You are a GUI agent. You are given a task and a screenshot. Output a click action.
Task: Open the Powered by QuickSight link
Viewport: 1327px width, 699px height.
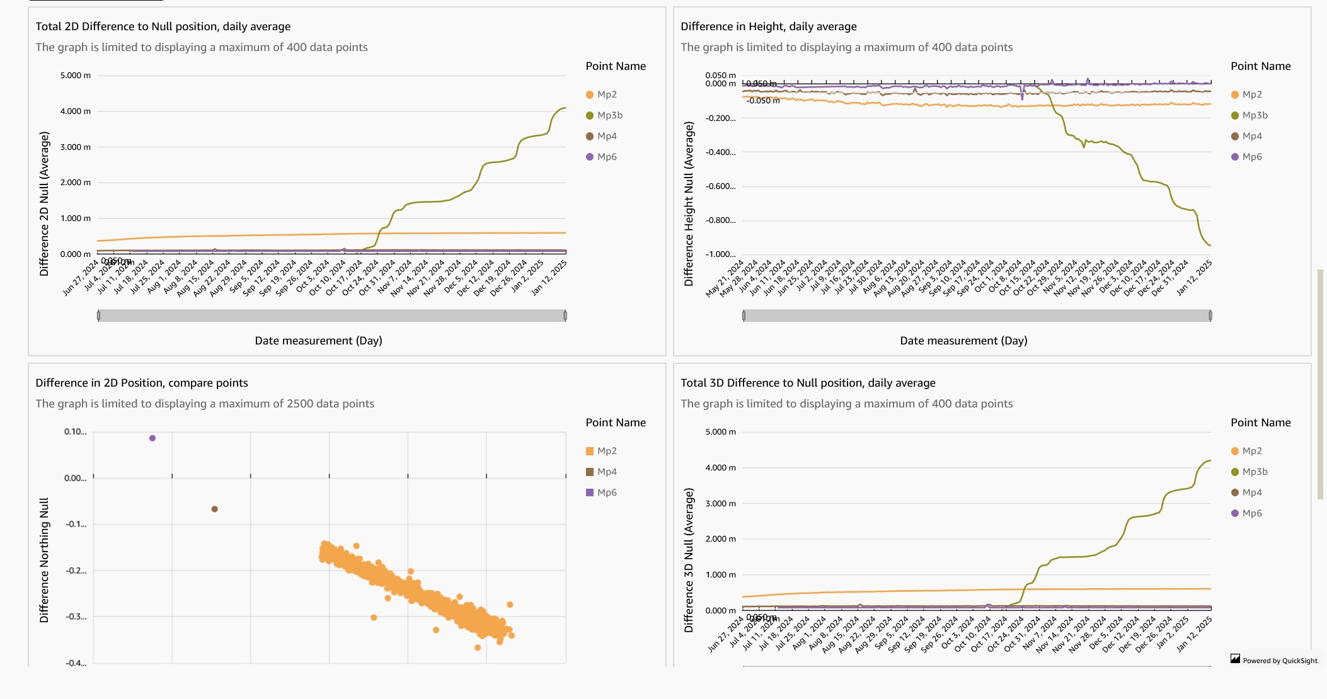[x=1280, y=661]
